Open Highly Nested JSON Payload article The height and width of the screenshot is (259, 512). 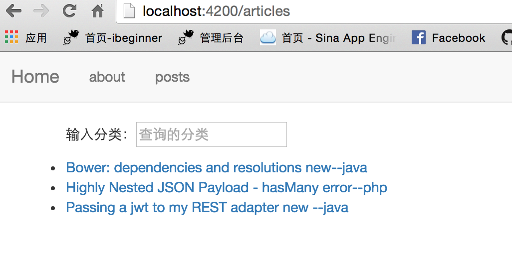coord(227,187)
